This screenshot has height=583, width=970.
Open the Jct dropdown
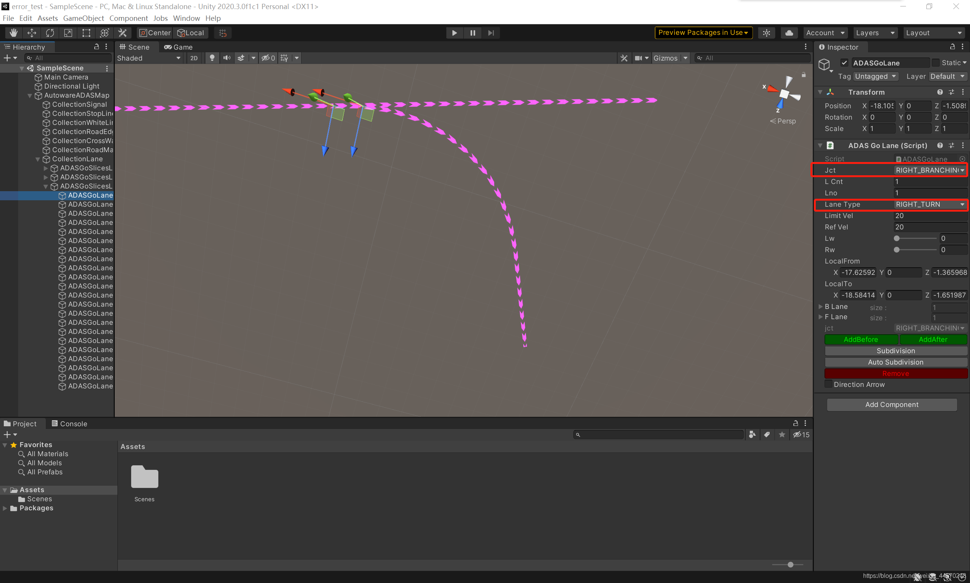[929, 170]
